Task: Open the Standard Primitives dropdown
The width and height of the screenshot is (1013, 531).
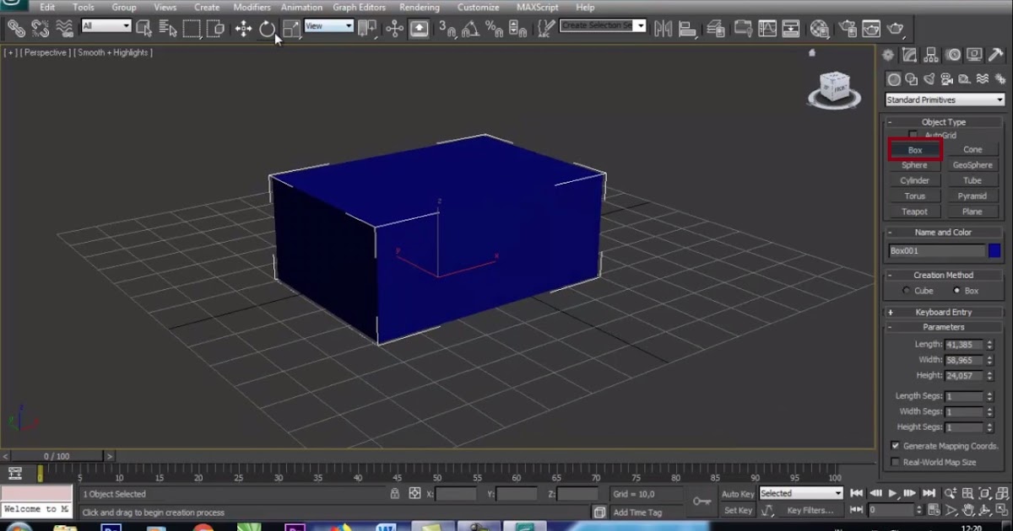Action: 944,99
